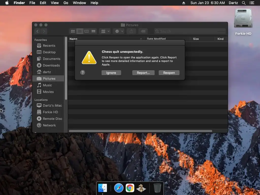Switch to list view in Finder
The image size is (260, 195).
click(x=80, y=31)
